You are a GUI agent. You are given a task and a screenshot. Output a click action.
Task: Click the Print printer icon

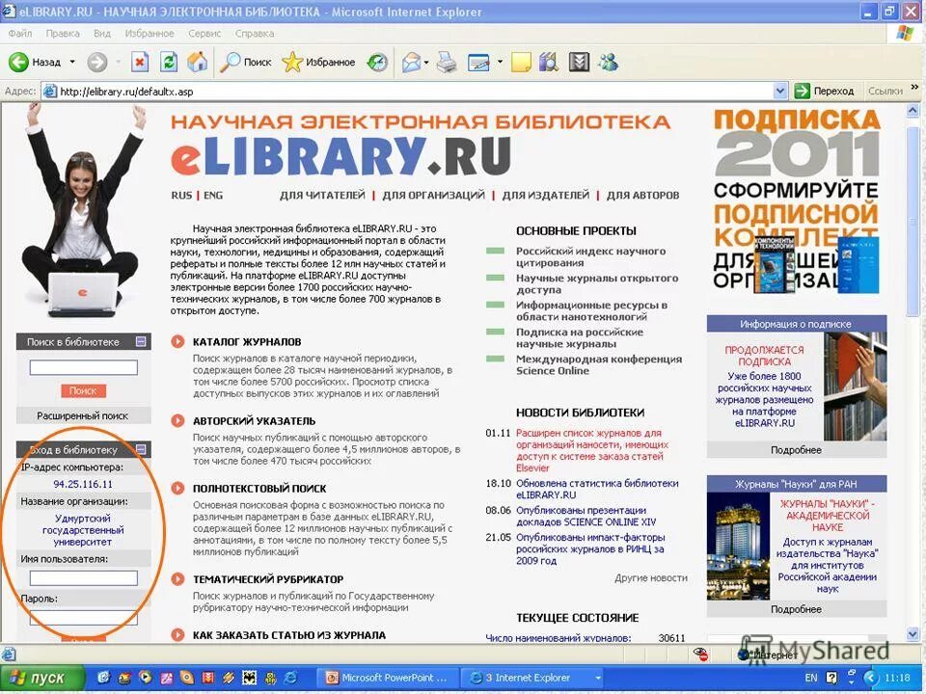(x=447, y=62)
